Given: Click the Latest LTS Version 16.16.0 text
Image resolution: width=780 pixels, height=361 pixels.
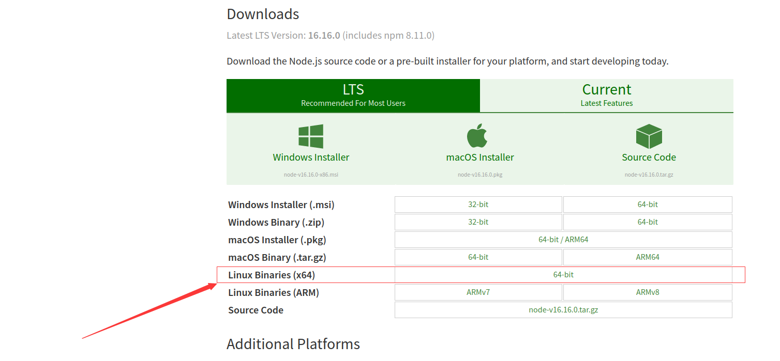Looking at the screenshot, I should coord(331,36).
